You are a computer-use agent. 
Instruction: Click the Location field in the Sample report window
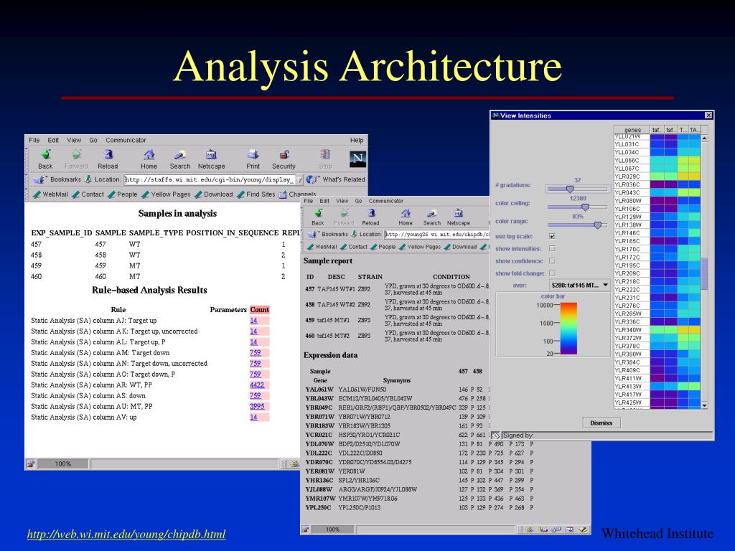(437, 234)
